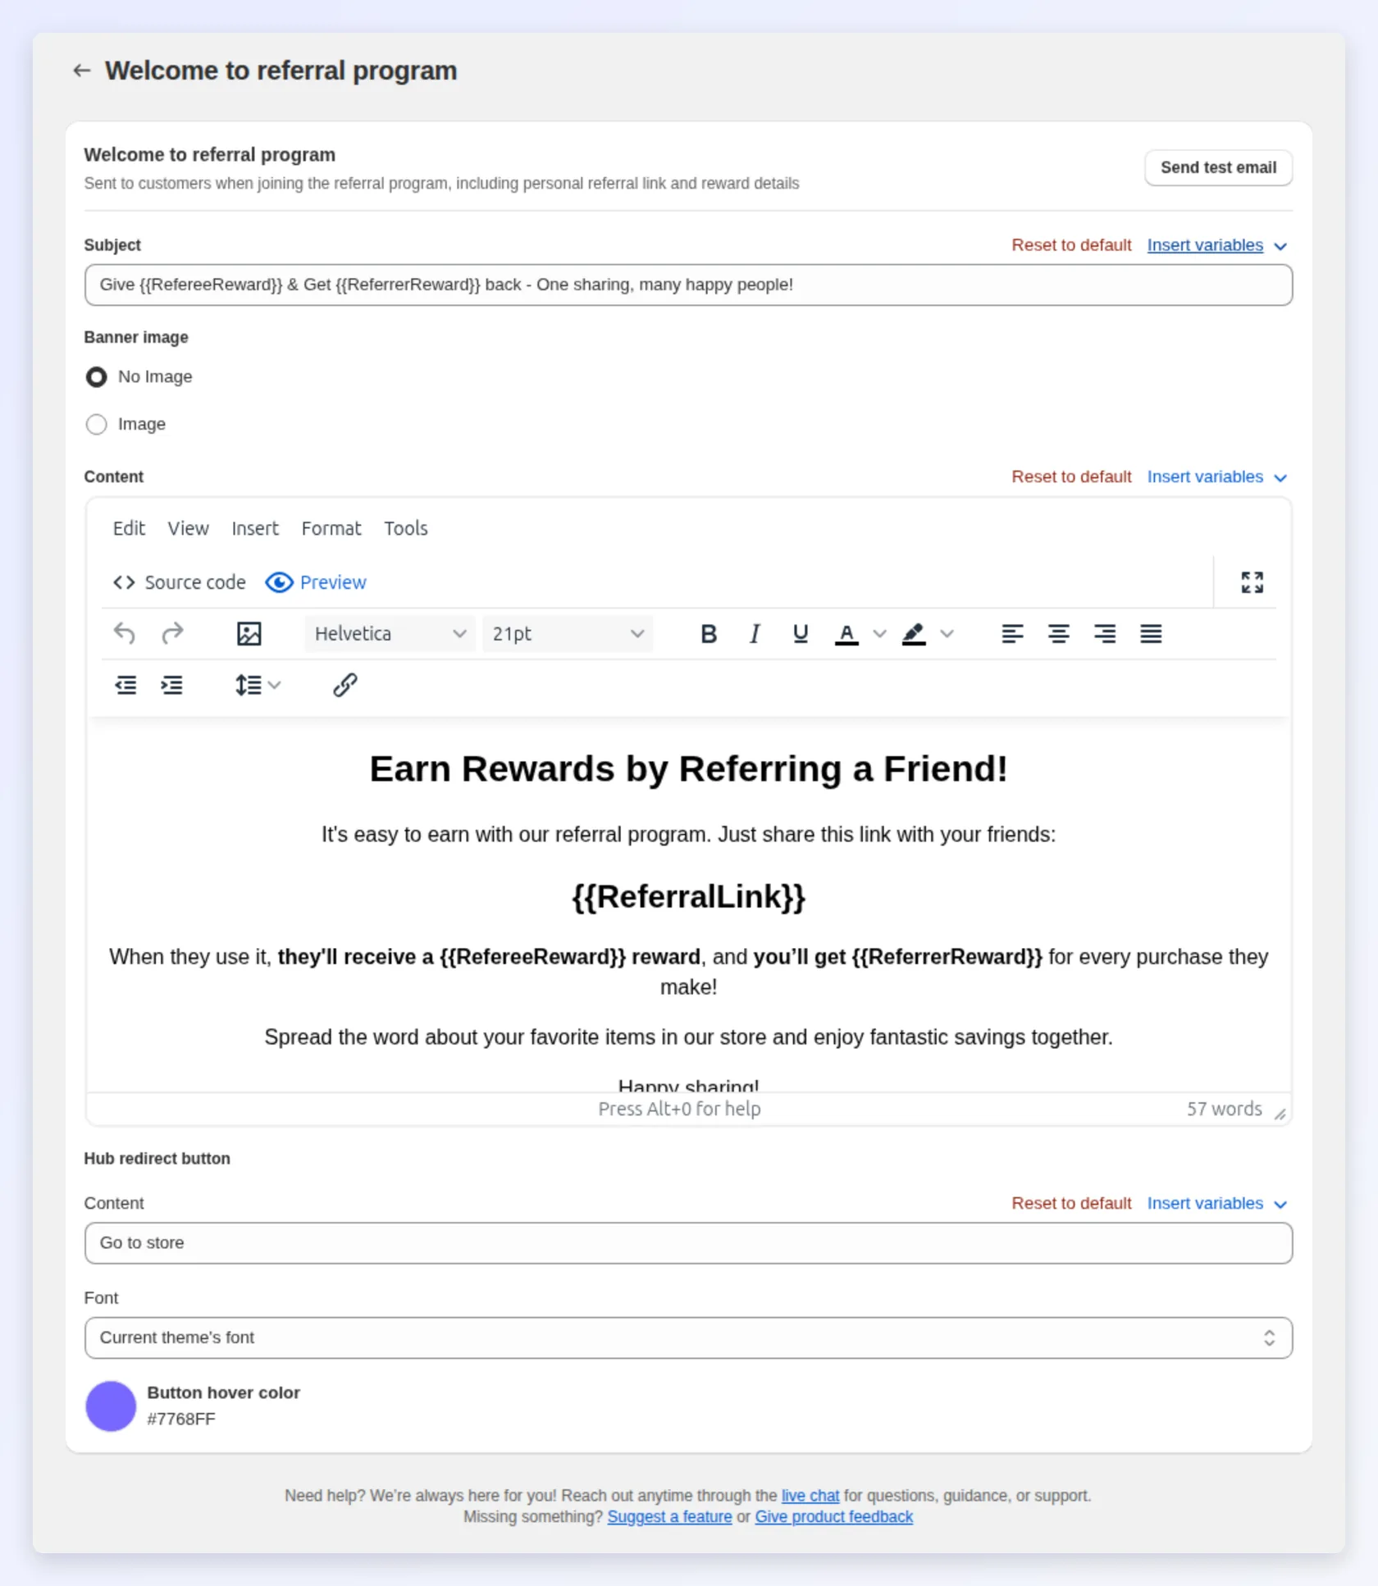
Task: Open the Helvetica font family dropdown
Action: 390,634
